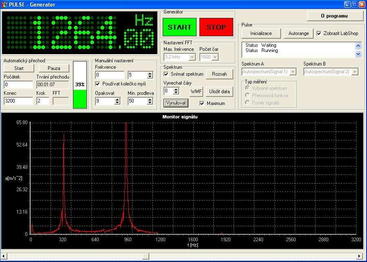The image size is (367, 262).
Task: Click the bottom scrollbar right arrow
Action: 360,256
